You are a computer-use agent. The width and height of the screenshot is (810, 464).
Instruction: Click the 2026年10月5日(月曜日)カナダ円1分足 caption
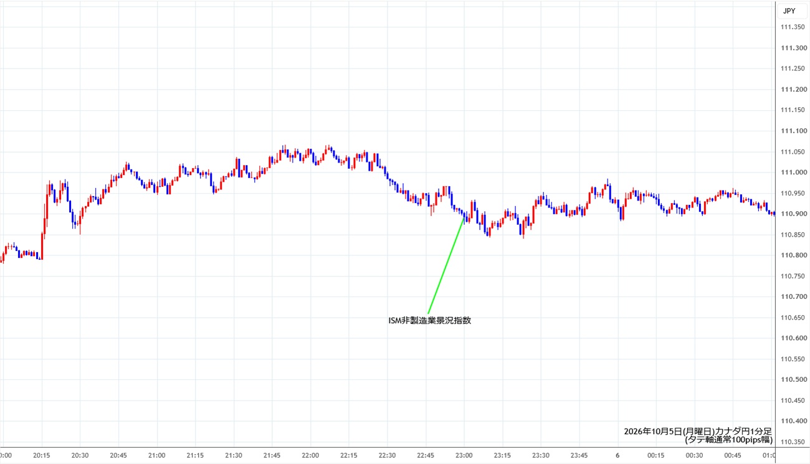coord(698,431)
